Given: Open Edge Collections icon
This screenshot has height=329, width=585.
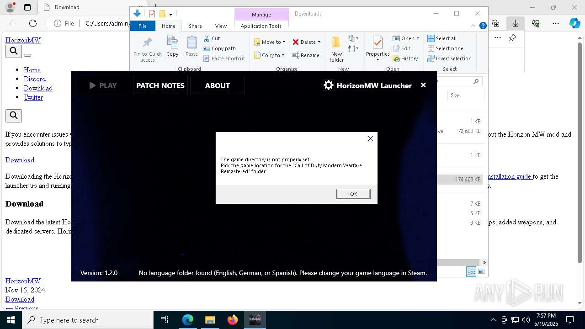Looking at the screenshot, I should (495, 23).
